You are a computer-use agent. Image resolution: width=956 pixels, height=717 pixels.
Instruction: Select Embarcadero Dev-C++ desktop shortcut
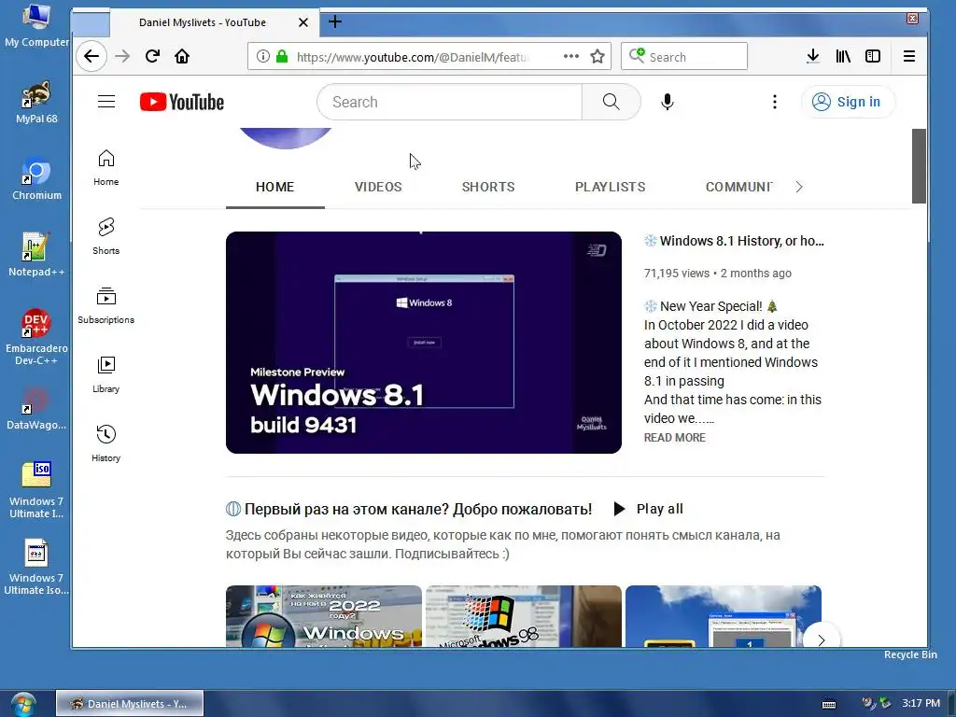coord(36,337)
